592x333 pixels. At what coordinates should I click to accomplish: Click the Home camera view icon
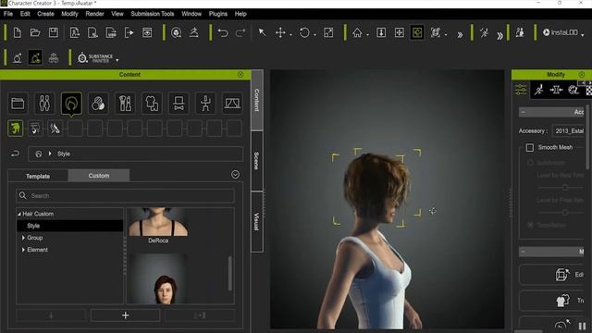tap(357, 33)
